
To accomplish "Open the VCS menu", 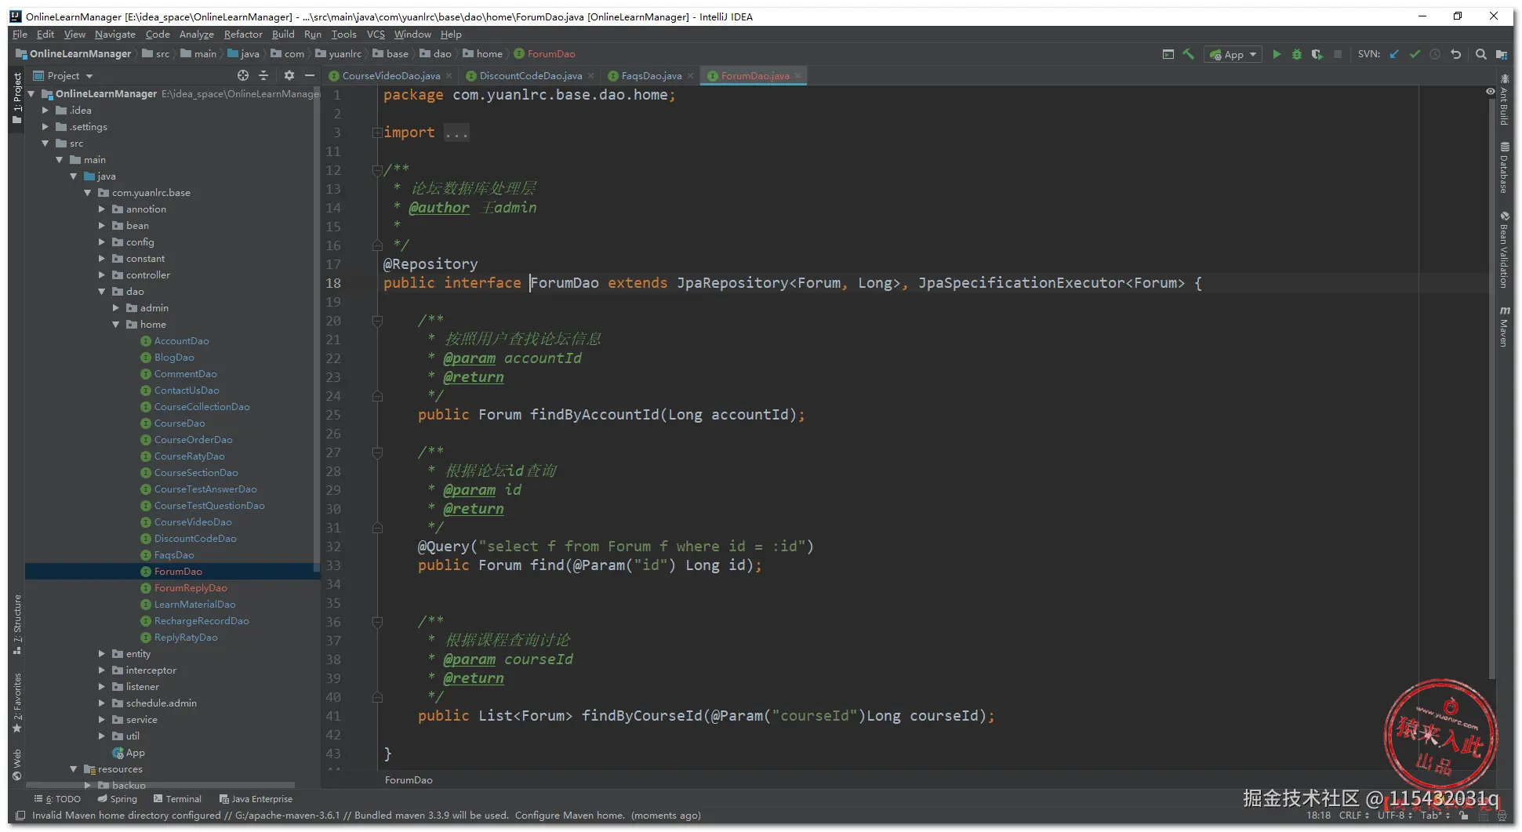I will pyautogui.click(x=376, y=35).
